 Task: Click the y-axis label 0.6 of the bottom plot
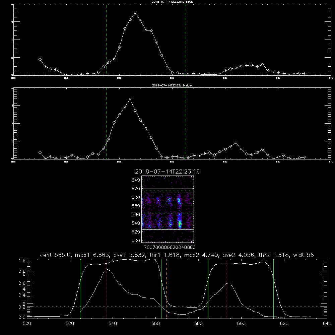pyautogui.click(x=22, y=283)
